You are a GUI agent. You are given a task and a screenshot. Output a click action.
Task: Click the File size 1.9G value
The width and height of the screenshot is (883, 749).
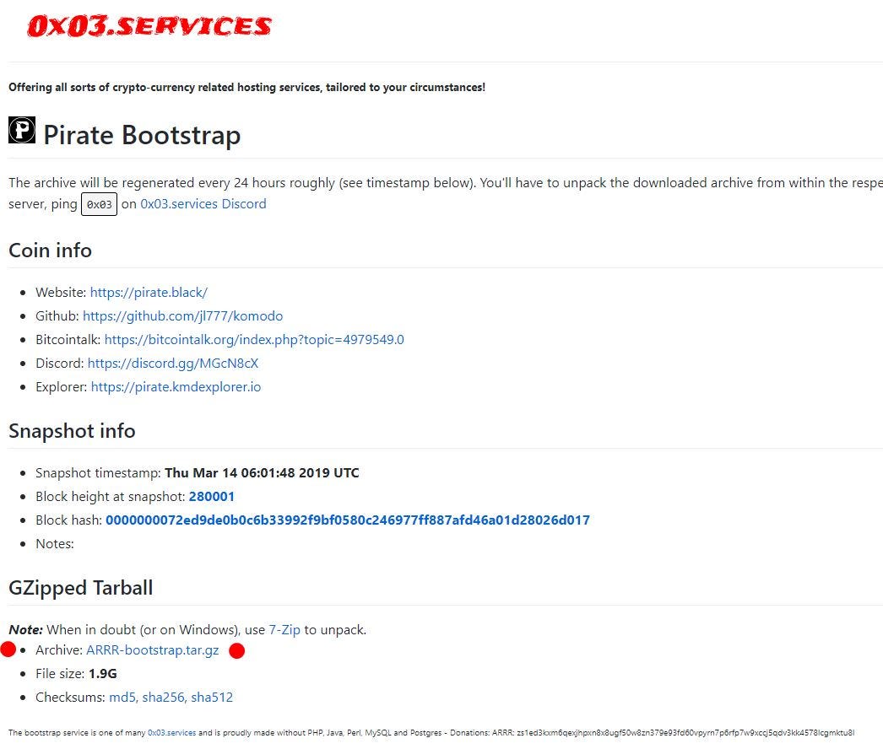[x=102, y=674]
